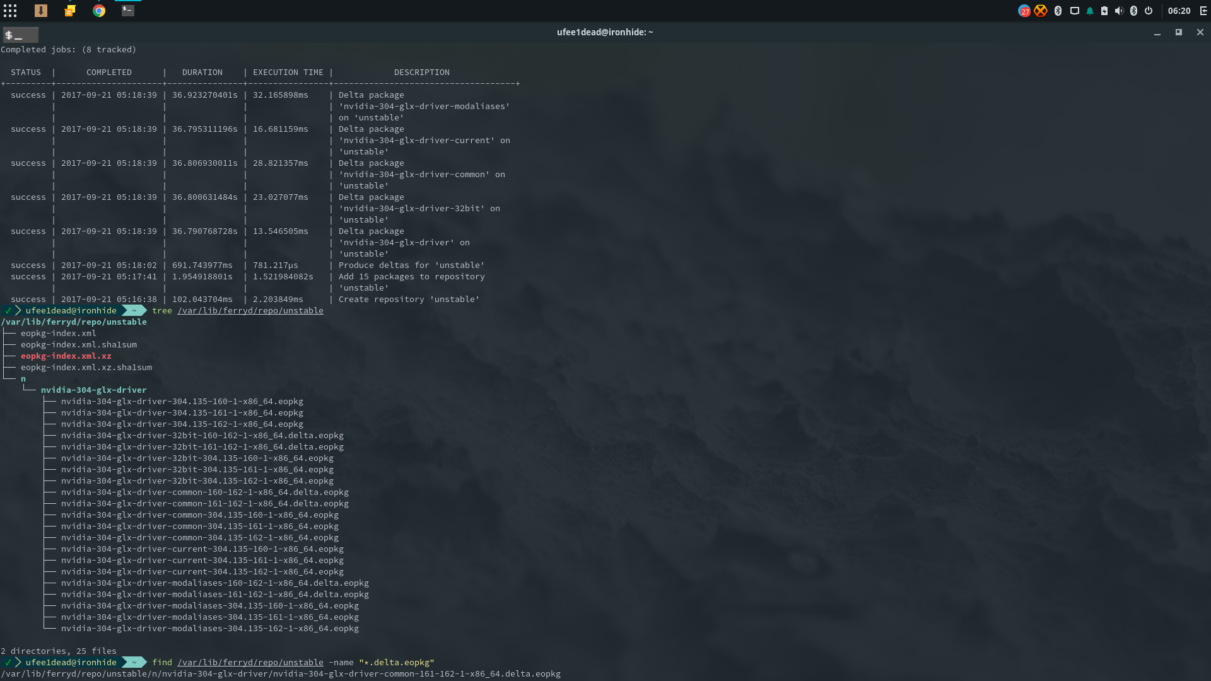The width and height of the screenshot is (1211, 681).
Task: Select red eopkg-index.xml.xz entry
Action: tap(66, 356)
